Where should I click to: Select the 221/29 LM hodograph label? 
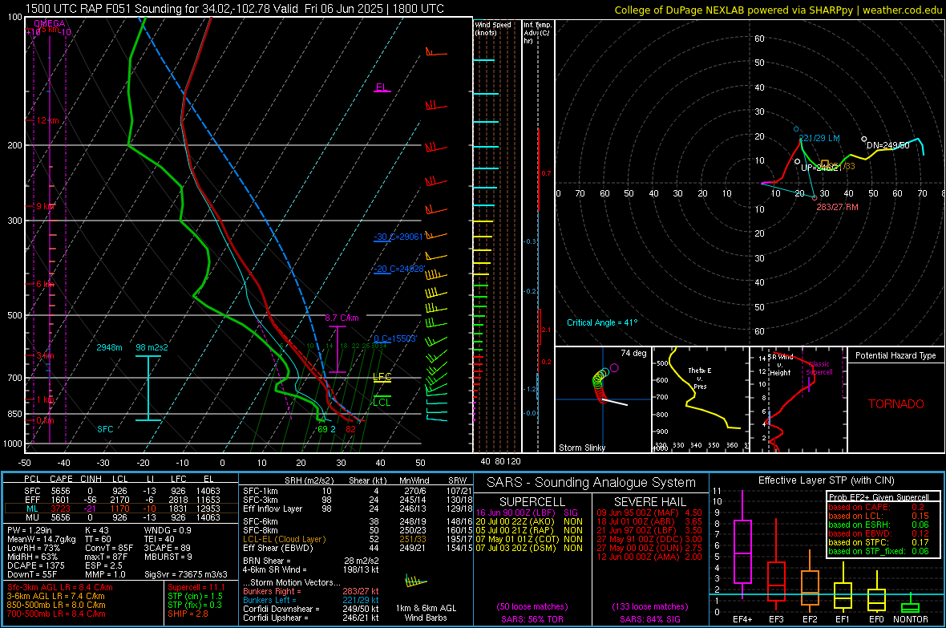pyautogui.click(x=819, y=138)
